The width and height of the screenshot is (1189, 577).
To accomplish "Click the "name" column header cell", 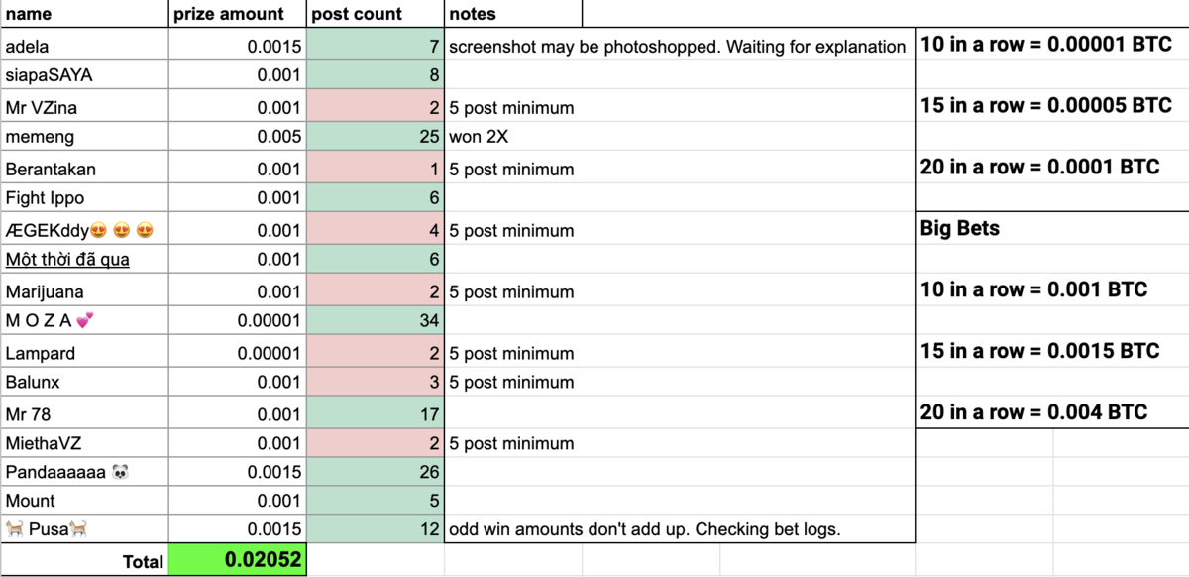I will (x=83, y=14).
